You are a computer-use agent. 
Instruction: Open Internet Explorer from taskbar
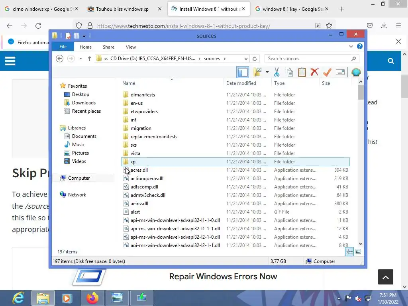18,298
